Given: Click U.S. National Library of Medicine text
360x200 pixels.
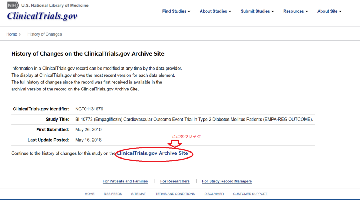Looking at the screenshot, I should click(x=55, y=5).
